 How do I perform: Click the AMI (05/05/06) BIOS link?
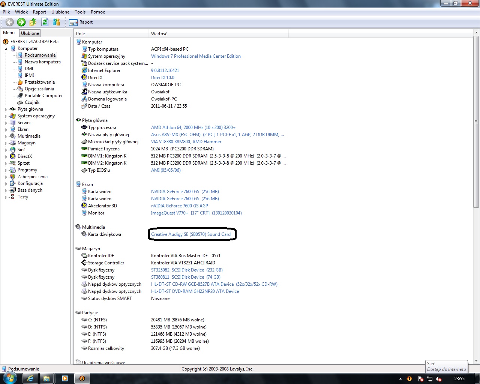click(166, 170)
